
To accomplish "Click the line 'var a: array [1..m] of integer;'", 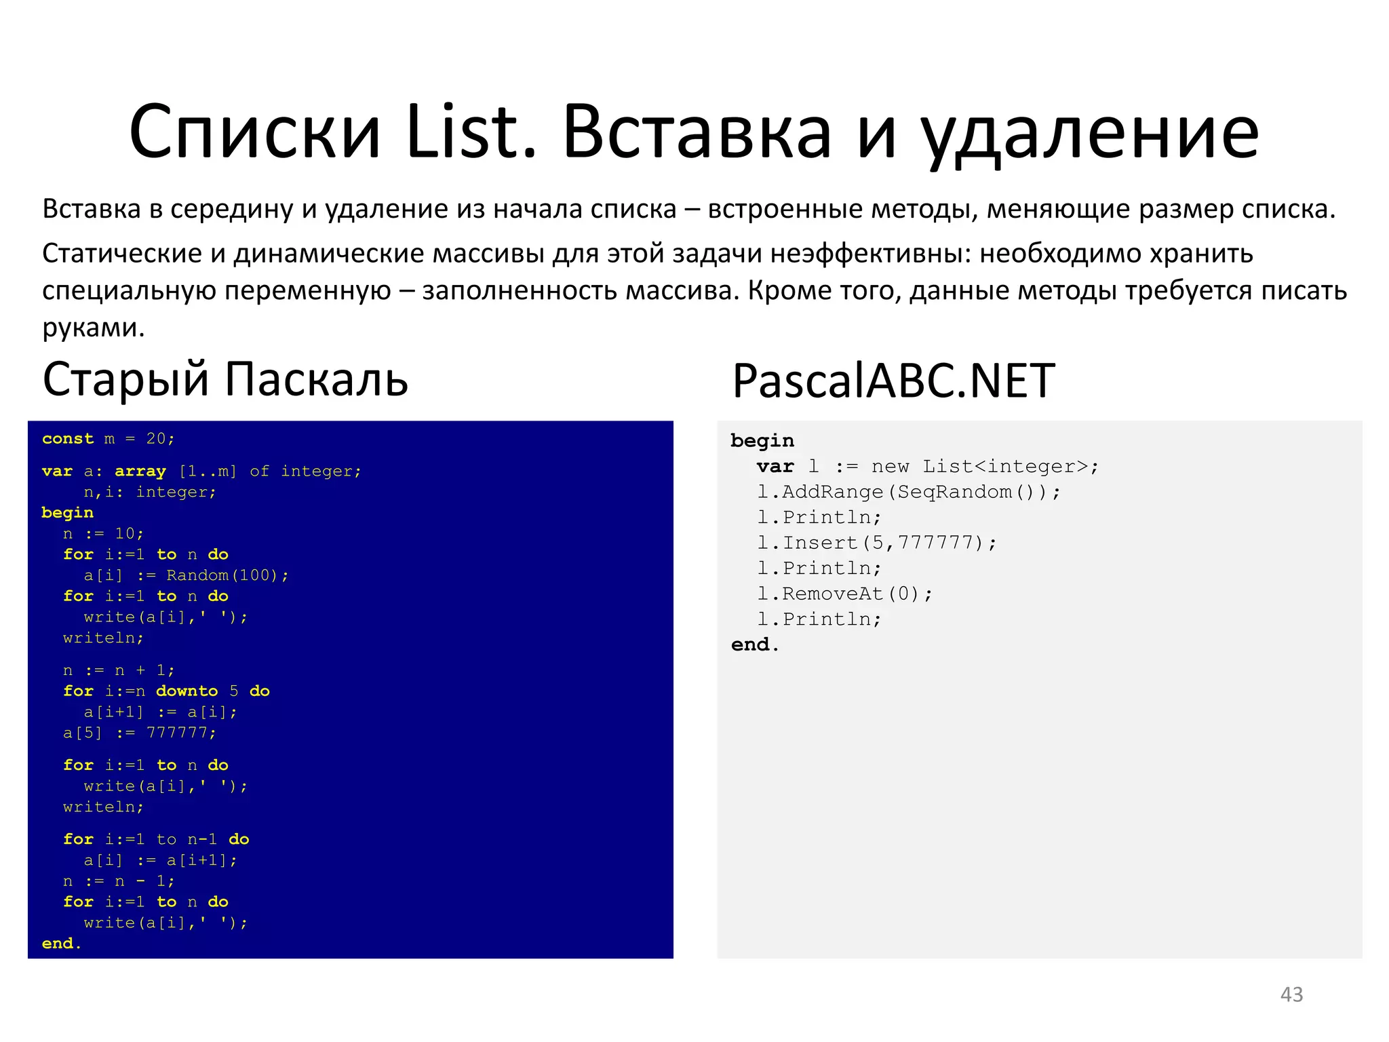I will click(201, 471).
